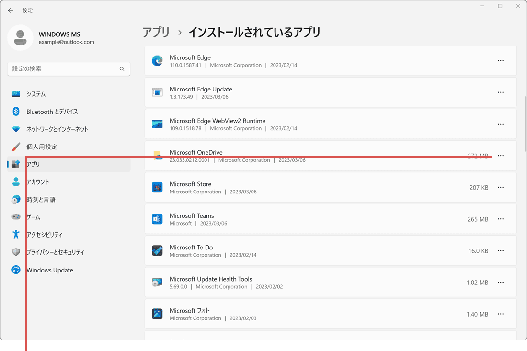Open アクセシビリティ settings
The image size is (527, 351).
click(69, 235)
